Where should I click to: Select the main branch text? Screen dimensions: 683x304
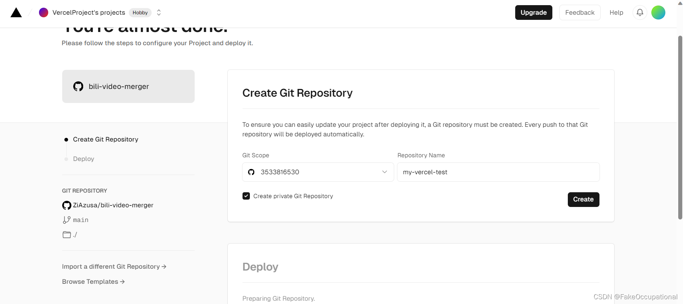point(81,220)
